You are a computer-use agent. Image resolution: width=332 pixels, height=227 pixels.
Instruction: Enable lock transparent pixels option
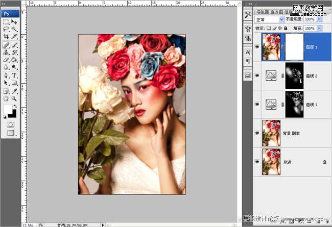pyautogui.click(x=269, y=28)
